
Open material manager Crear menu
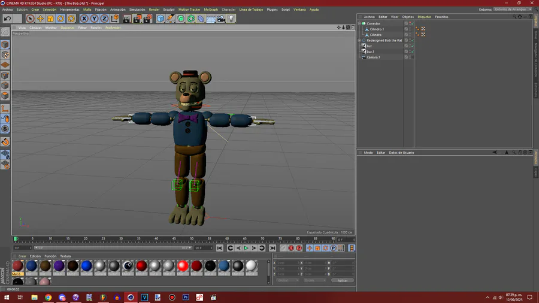[22, 256]
